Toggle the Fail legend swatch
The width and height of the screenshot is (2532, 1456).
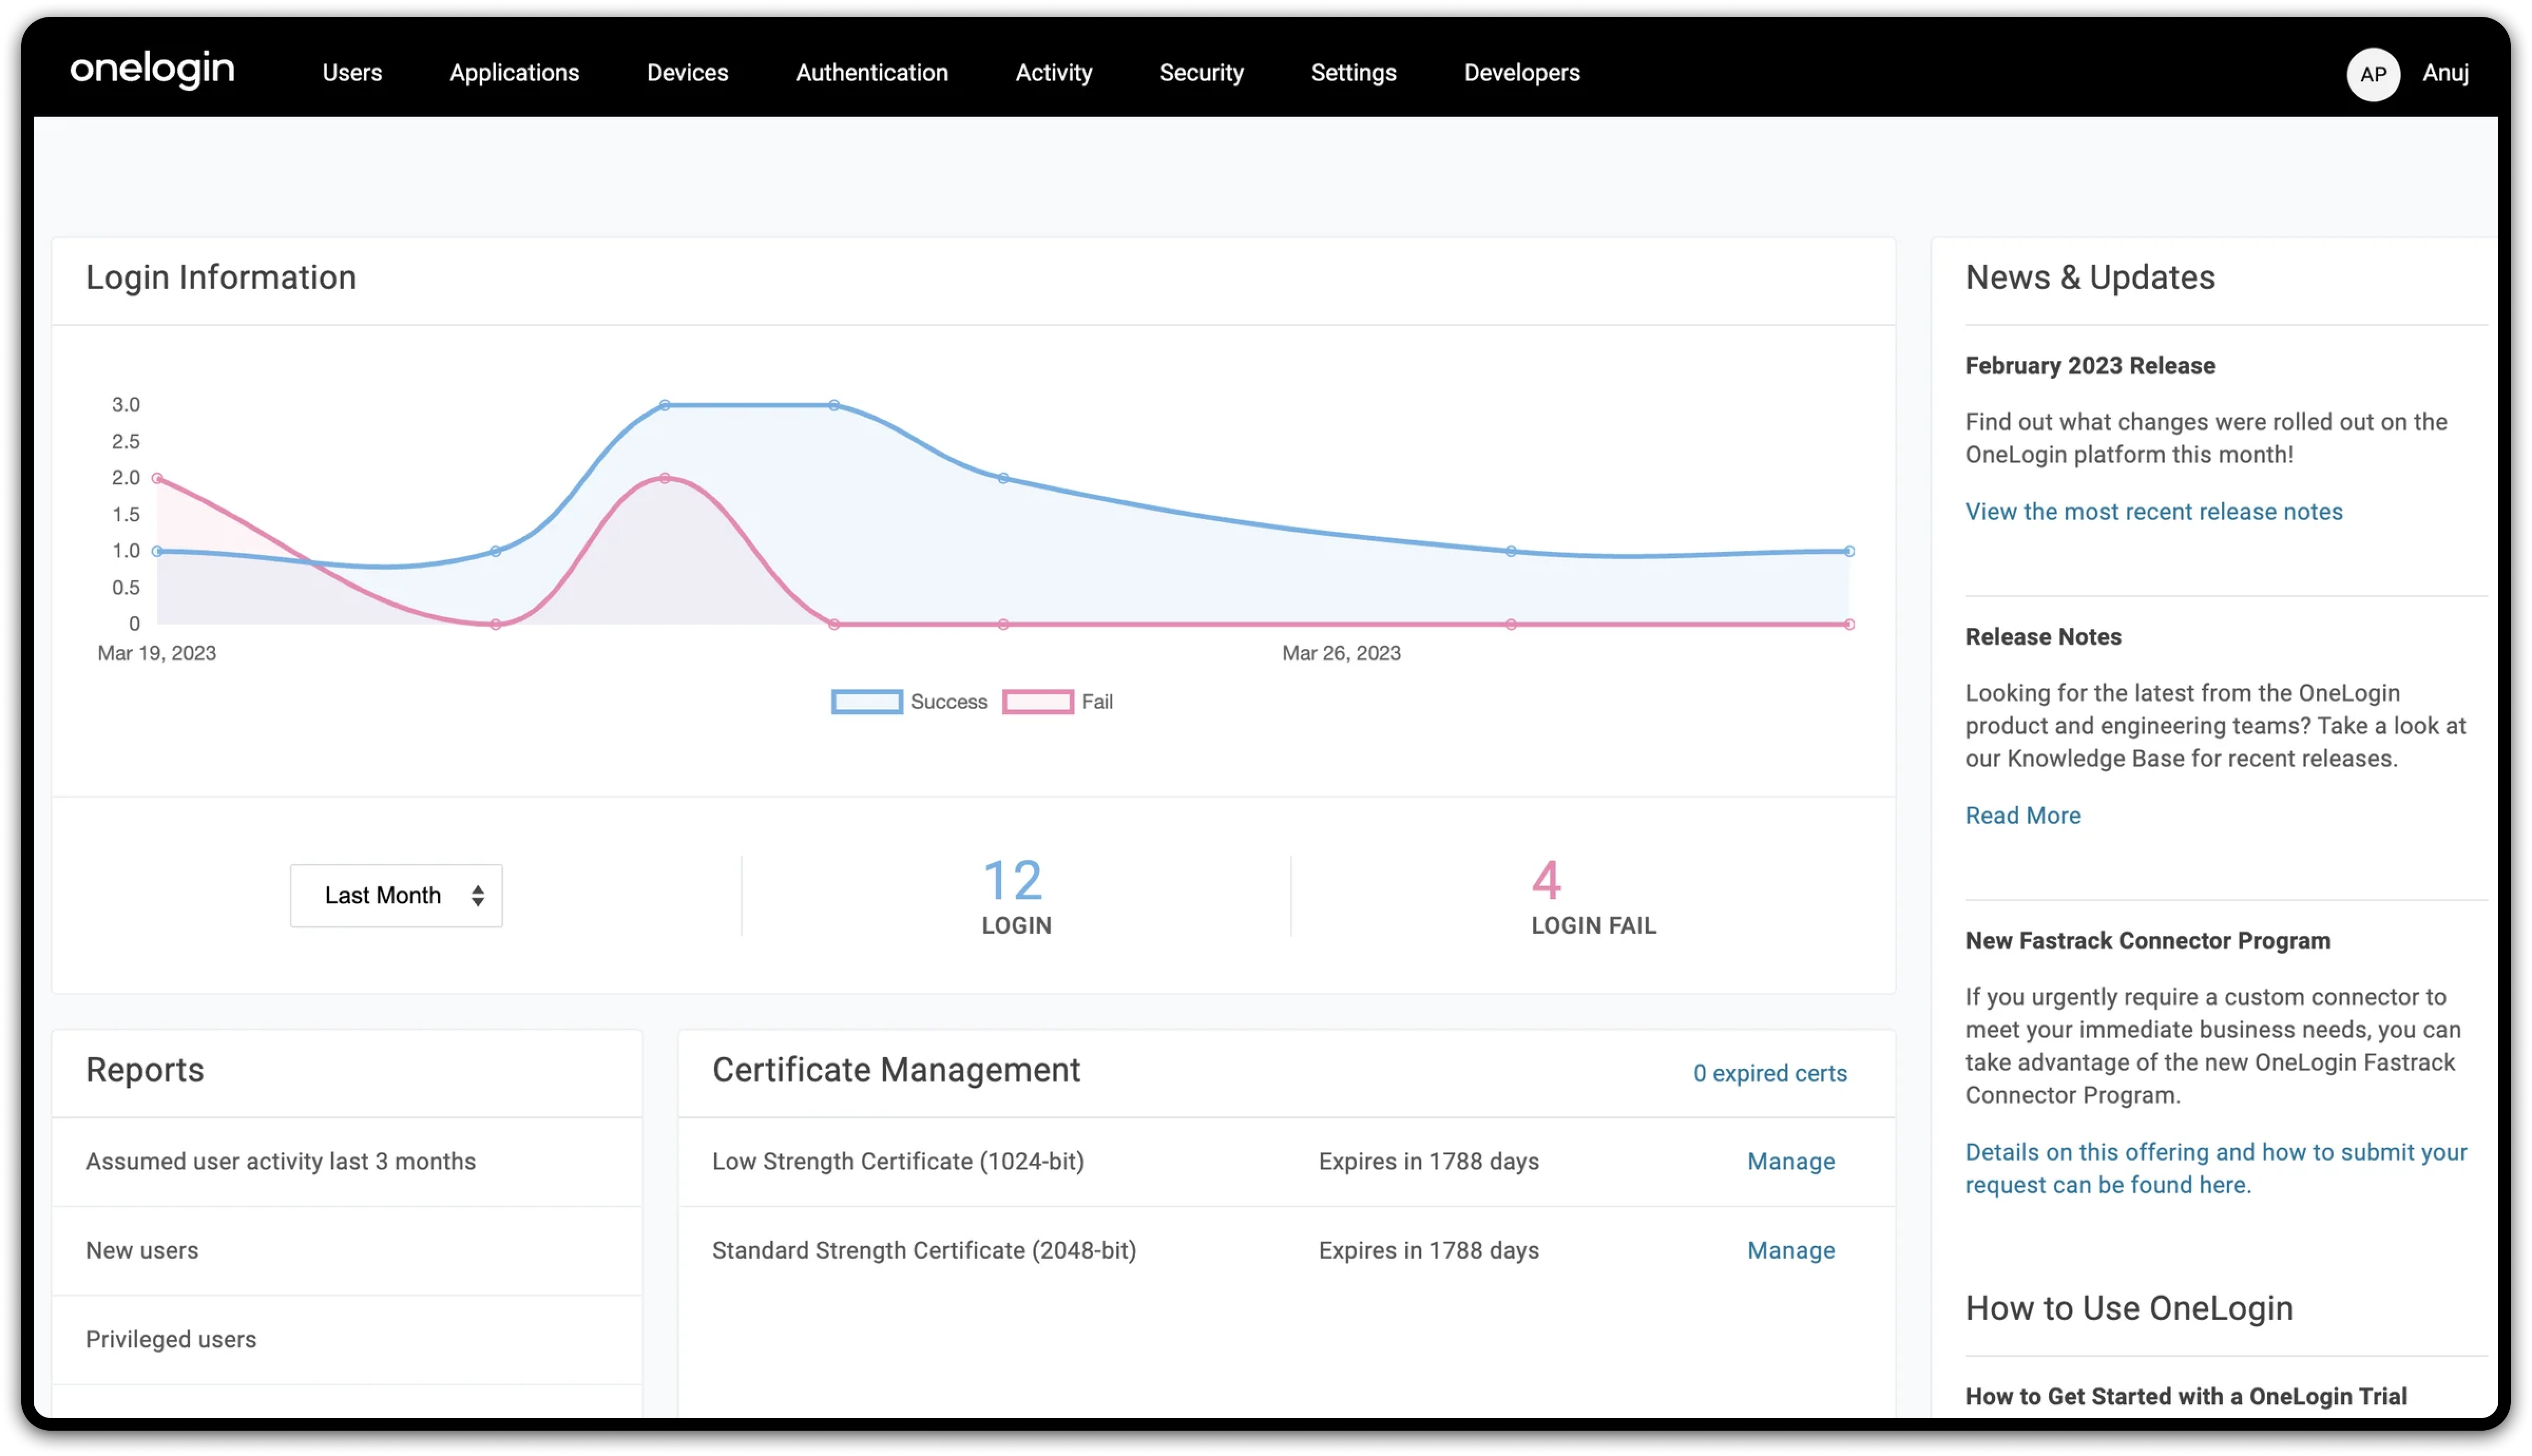coord(1038,702)
